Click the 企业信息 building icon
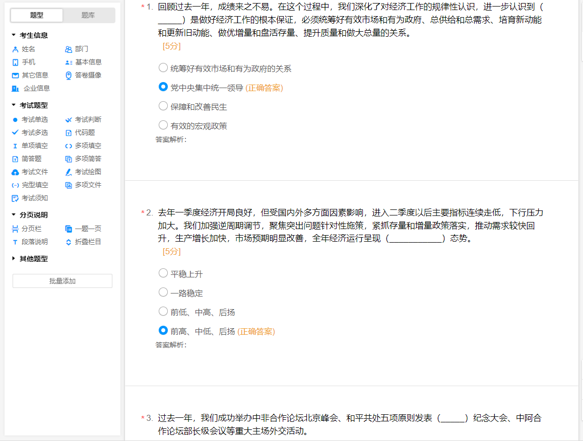Viewport: 583px width, 441px height. (15, 89)
